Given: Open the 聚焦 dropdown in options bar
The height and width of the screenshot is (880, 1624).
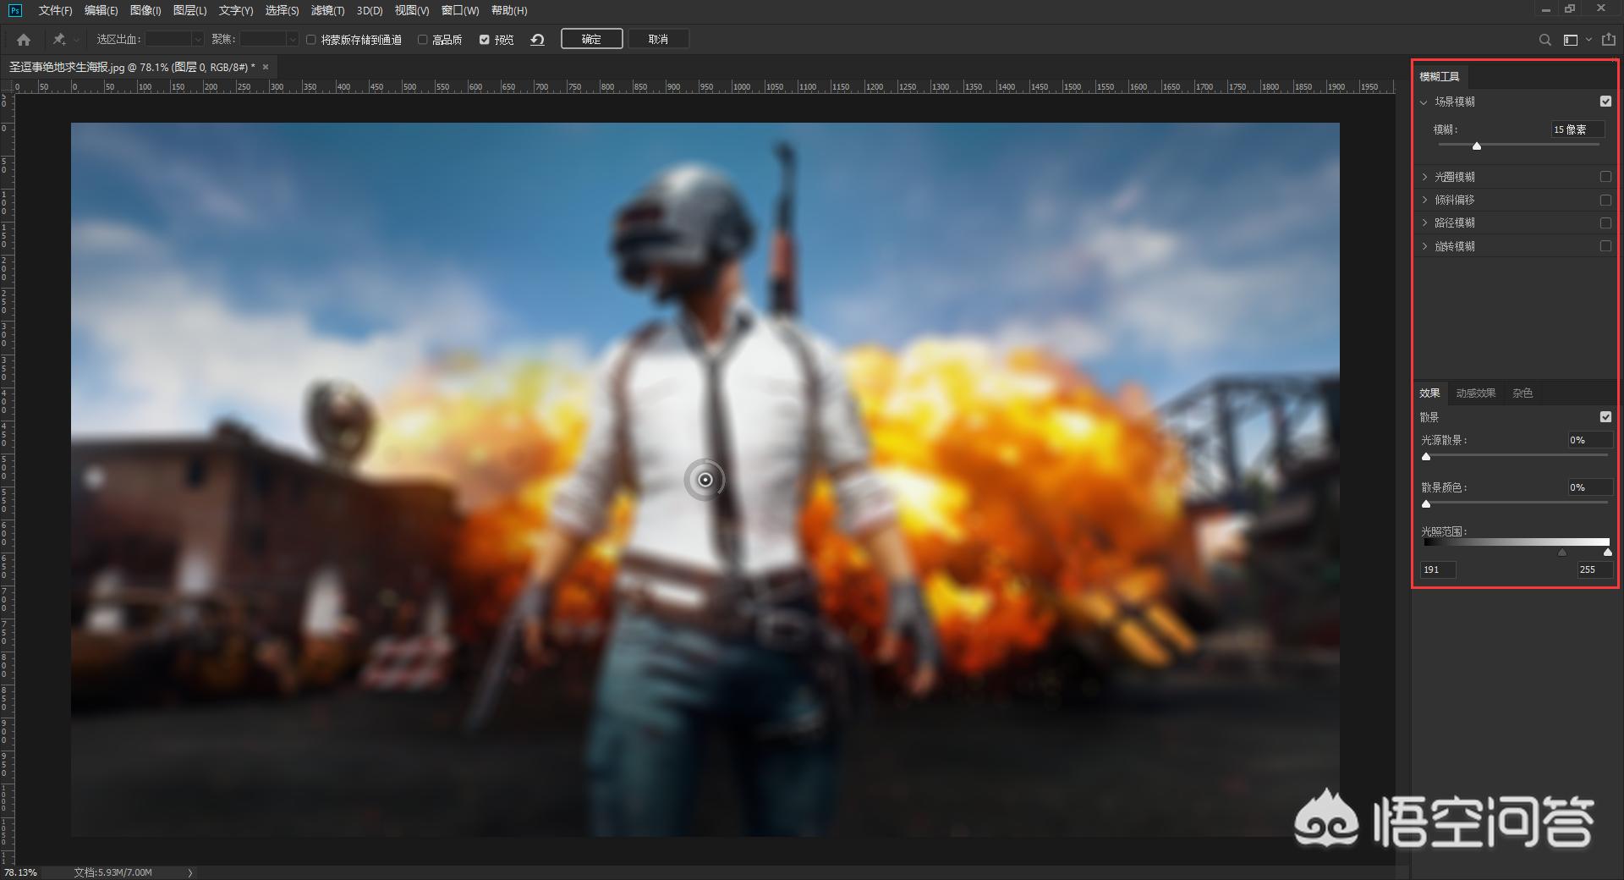Looking at the screenshot, I should pyautogui.click(x=292, y=40).
